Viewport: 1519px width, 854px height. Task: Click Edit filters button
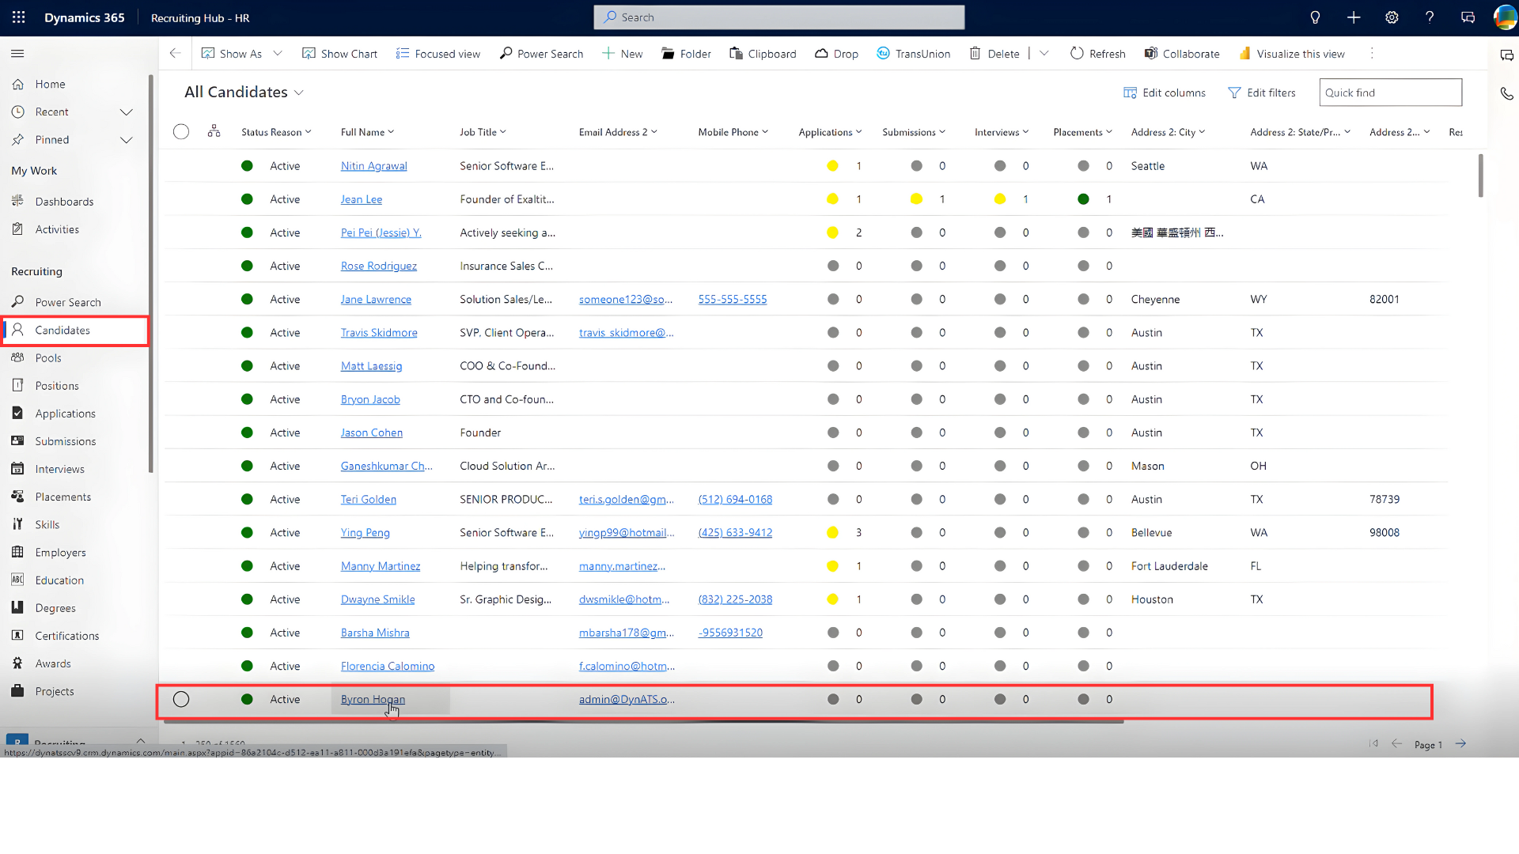[x=1262, y=93]
